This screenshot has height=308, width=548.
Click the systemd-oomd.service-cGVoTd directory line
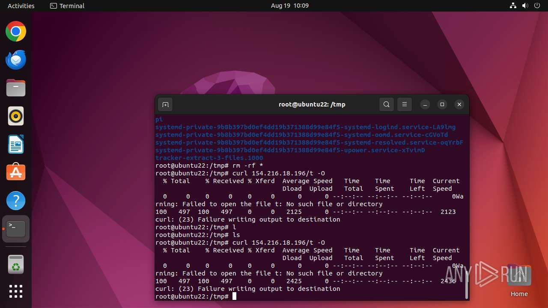[x=301, y=135]
